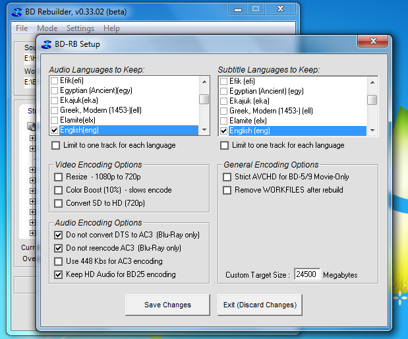Uncheck English(eng) in Audio Languages list

(55, 130)
